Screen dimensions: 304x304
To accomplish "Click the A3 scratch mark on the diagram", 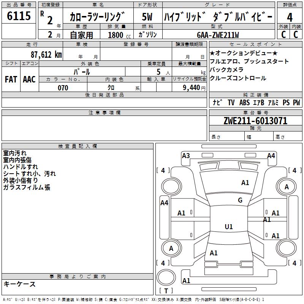I will click(186, 155).
